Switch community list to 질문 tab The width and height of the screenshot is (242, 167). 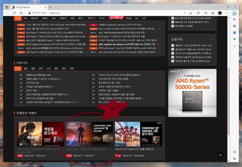[x=33, y=68]
